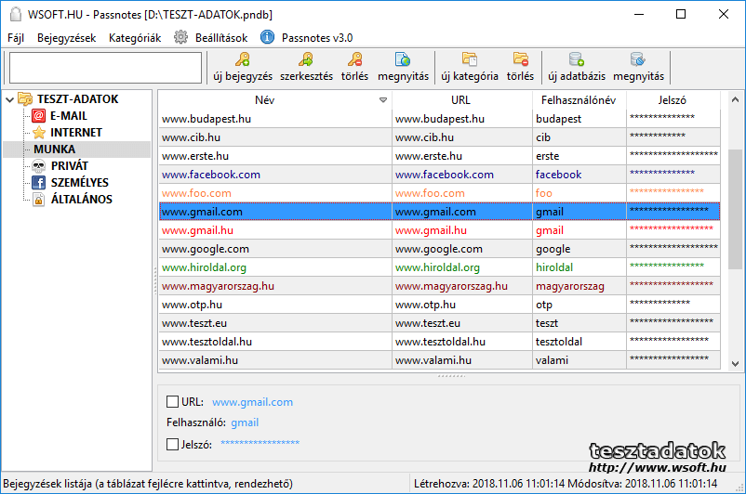
Task: Select the www.otp.hu row name
Action: 192,304
